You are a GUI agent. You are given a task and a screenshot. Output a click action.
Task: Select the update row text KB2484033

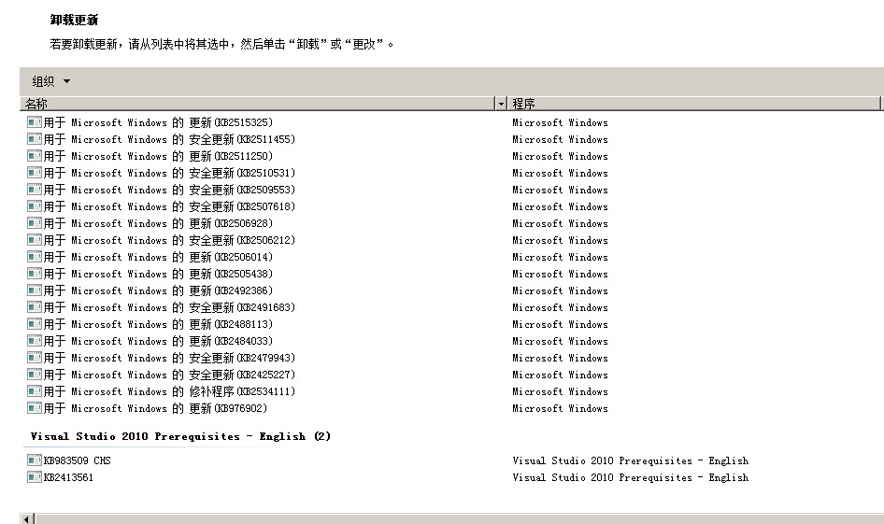coord(159,342)
